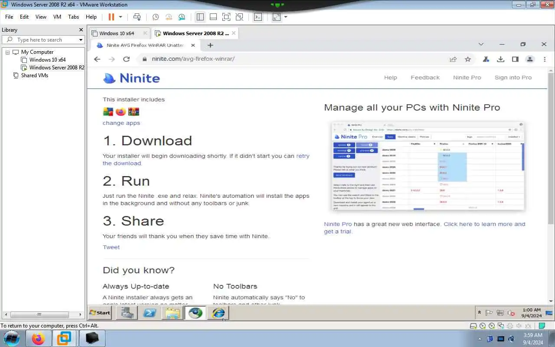This screenshot has height=347, width=555.
Task: Open a new browser tab
Action: 210,45
